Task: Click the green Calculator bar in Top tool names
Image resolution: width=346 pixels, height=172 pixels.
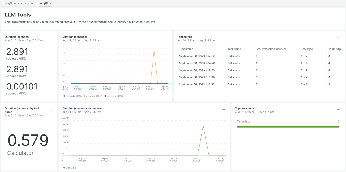Action: [x=288, y=126]
